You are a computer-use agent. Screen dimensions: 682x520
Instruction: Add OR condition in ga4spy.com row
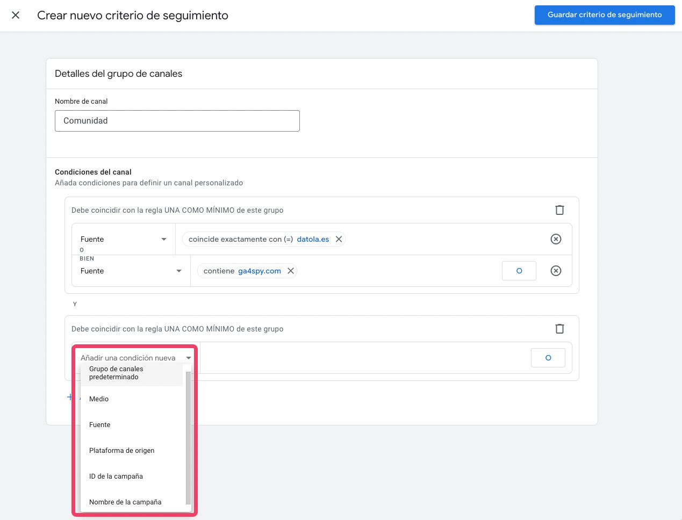pos(519,271)
